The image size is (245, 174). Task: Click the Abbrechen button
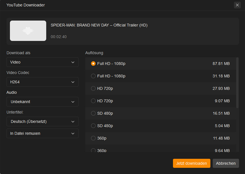226,163
